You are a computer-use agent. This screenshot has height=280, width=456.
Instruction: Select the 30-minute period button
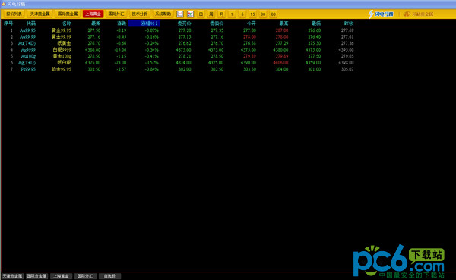[263, 14]
